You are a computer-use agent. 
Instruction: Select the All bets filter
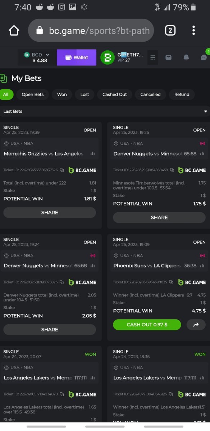point(6,94)
